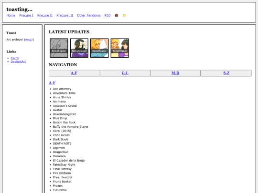Click the 'why?' link in sidebar

[x=29, y=40]
